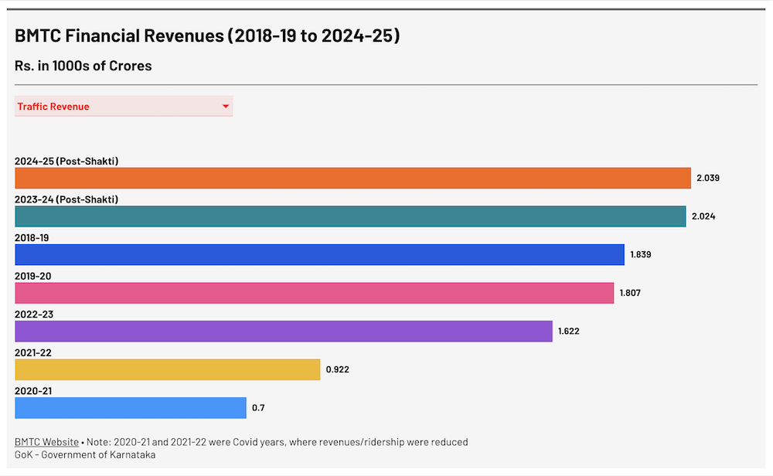Select the dark blue 2018-19 bar
The height and width of the screenshot is (476, 773).
319,254
